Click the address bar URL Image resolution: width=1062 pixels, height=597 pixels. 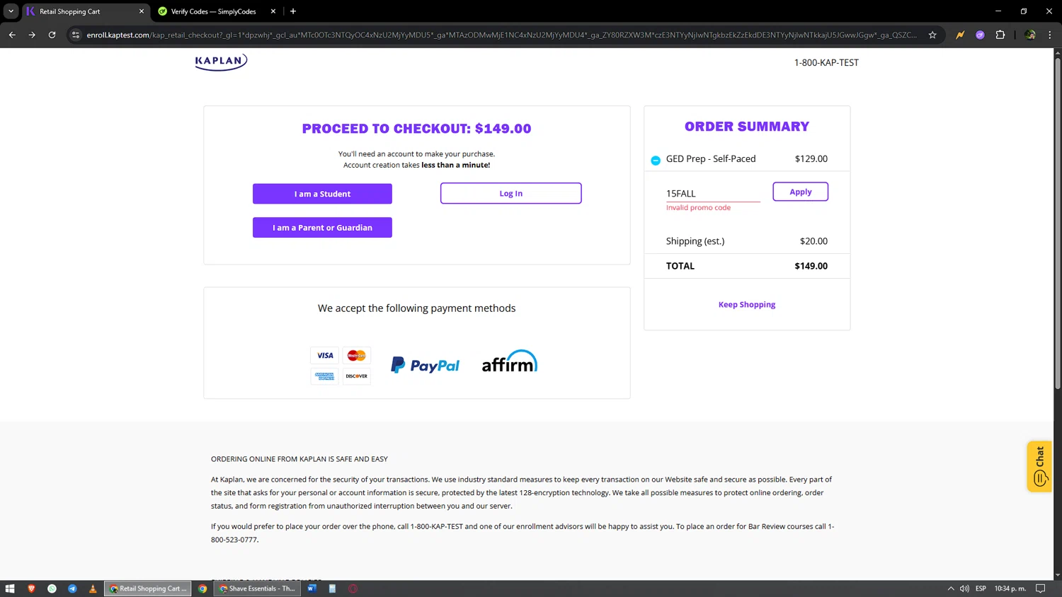(x=501, y=35)
